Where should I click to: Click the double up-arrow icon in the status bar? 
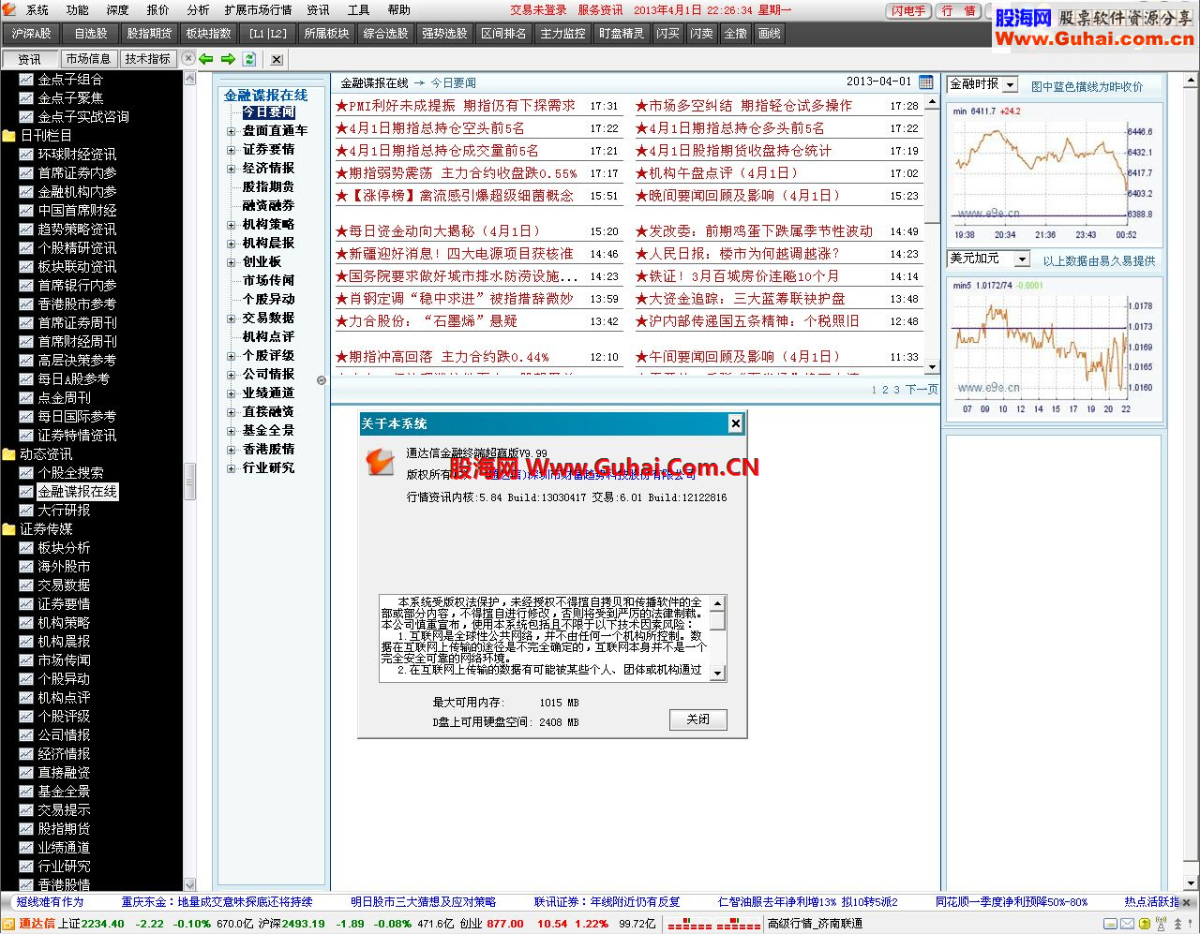pyautogui.click(x=1177, y=924)
